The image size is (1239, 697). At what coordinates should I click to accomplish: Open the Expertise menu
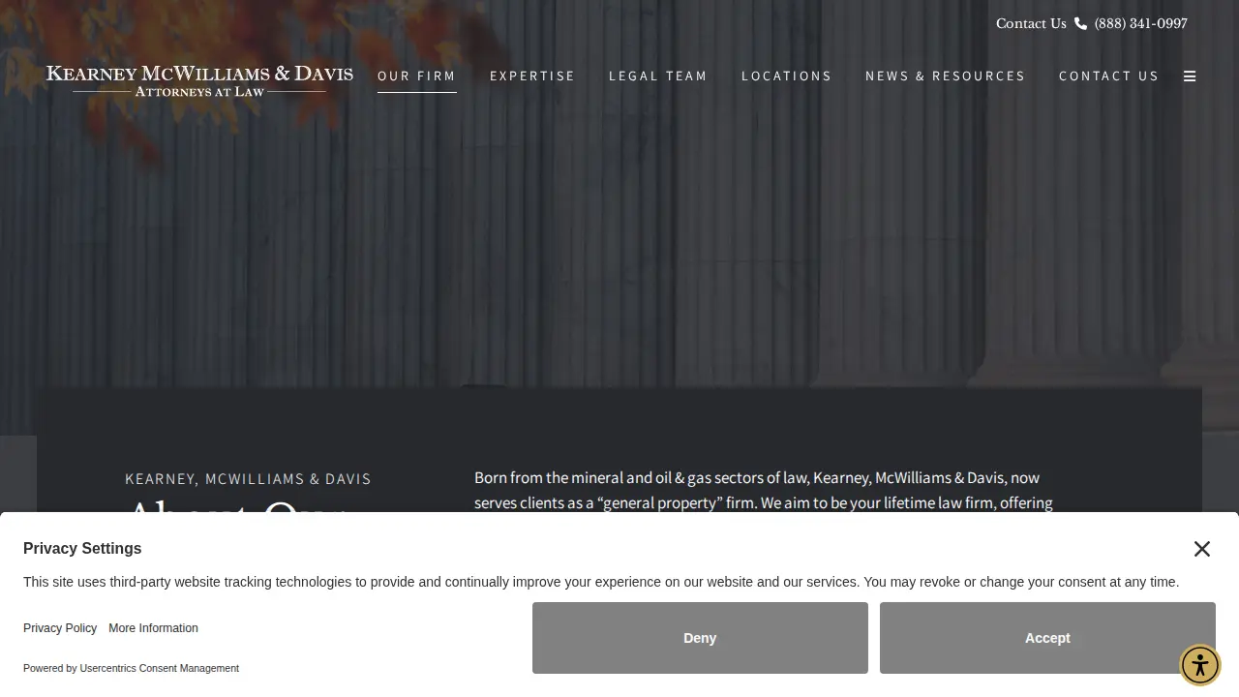point(532,76)
